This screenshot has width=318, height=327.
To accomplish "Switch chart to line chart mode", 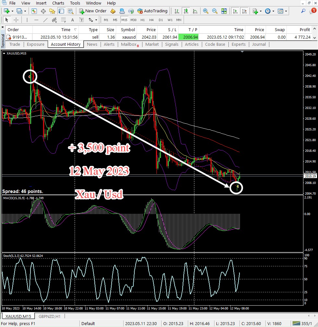I will pyautogui.click(x=195, y=11).
